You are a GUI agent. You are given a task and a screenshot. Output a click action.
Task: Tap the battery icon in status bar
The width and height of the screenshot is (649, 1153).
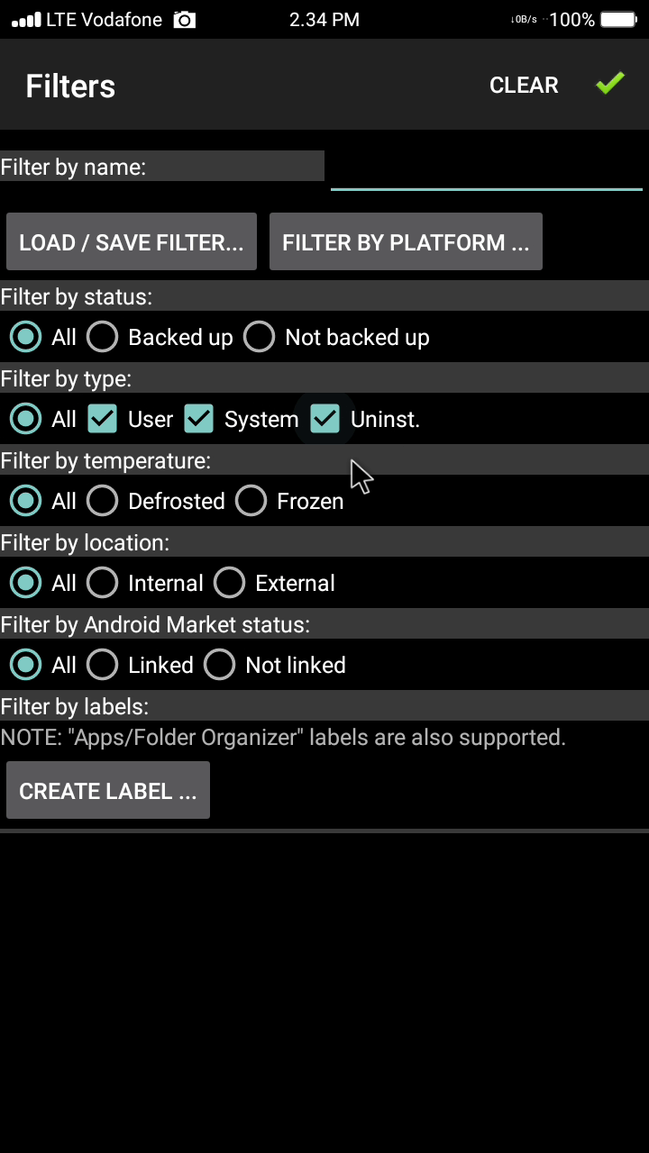(x=617, y=20)
